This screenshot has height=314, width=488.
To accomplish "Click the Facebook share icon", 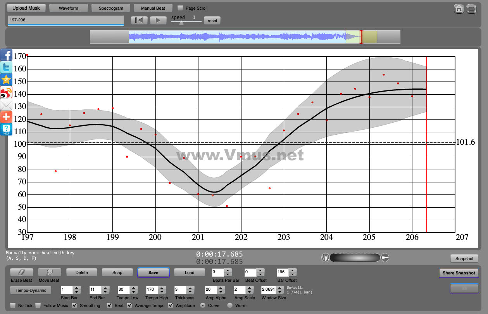I will tap(6, 55).
